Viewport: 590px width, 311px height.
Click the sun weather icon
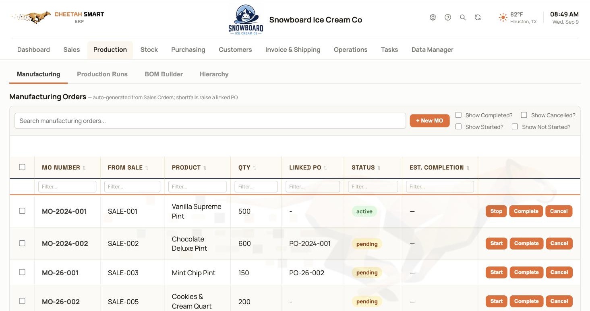click(x=503, y=17)
